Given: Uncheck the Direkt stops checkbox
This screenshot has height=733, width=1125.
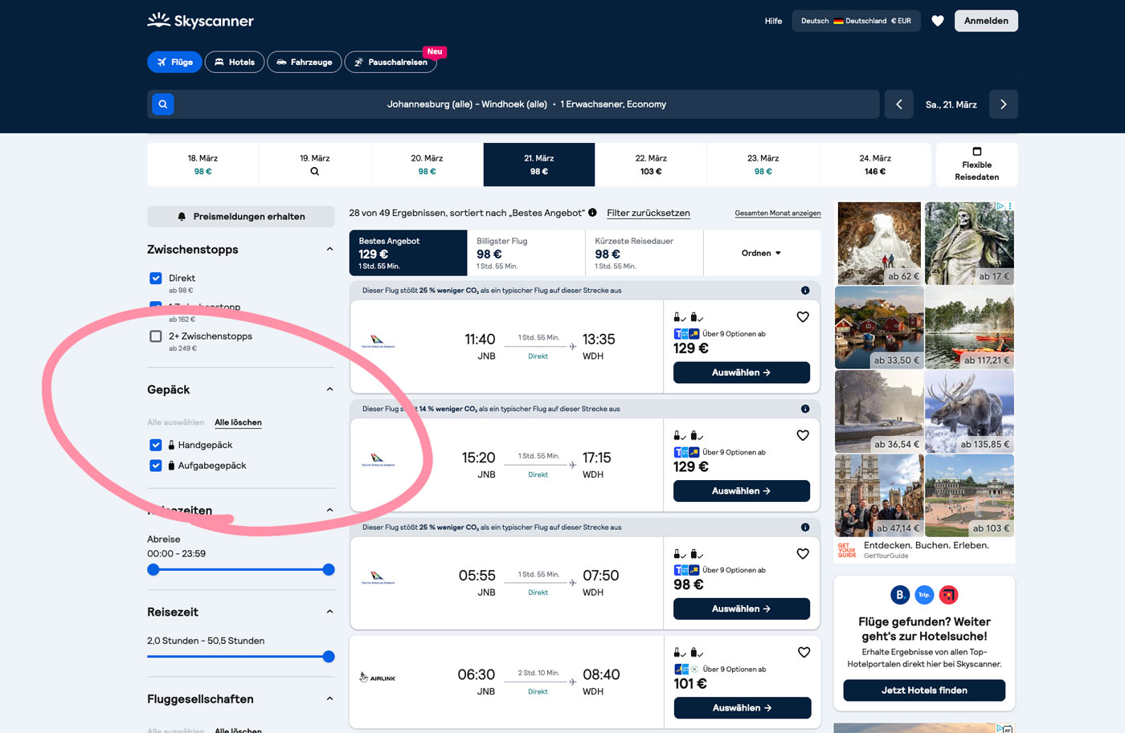Looking at the screenshot, I should [x=156, y=279].
